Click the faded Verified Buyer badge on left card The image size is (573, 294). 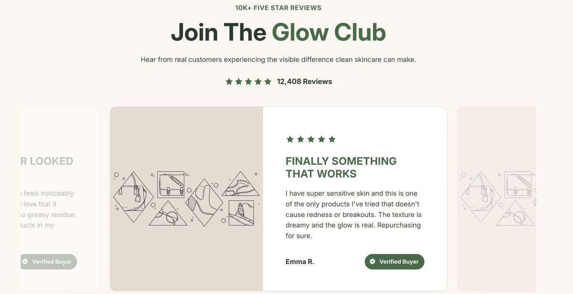pyautogui.click(x=49, y=262)
